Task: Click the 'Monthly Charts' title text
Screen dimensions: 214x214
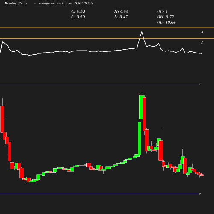Action: [x=15, y=3]
